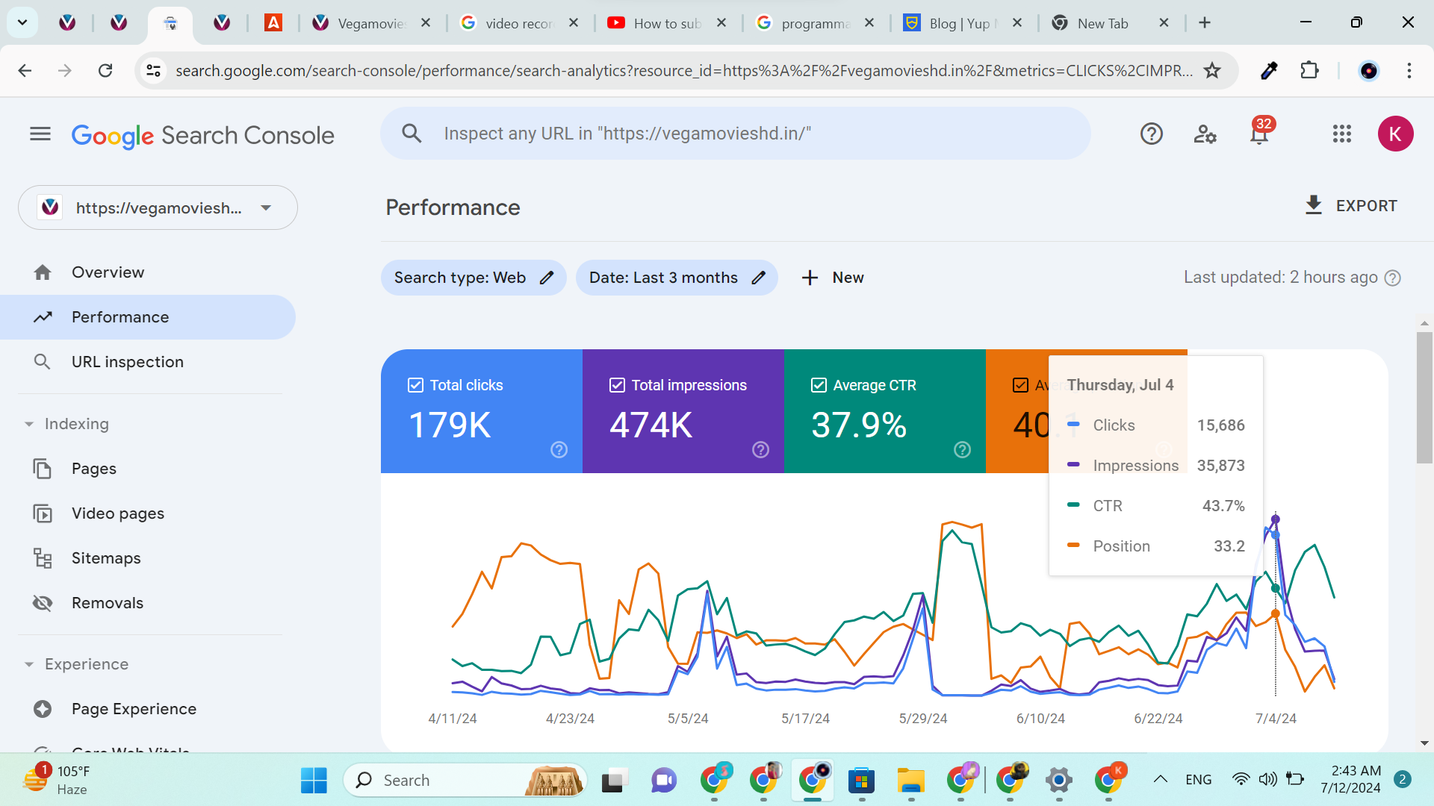Open Sitemaps in the sidebar
1434x806 pixels.
(x=106, y=558)
